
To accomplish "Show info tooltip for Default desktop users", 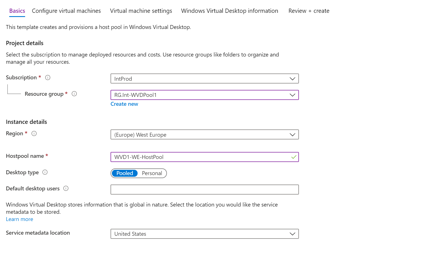I will point(66,188).
